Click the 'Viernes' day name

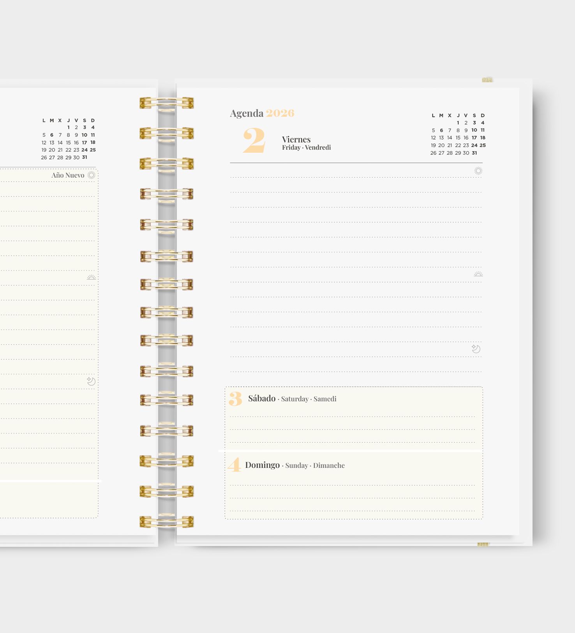coord(296,139)
